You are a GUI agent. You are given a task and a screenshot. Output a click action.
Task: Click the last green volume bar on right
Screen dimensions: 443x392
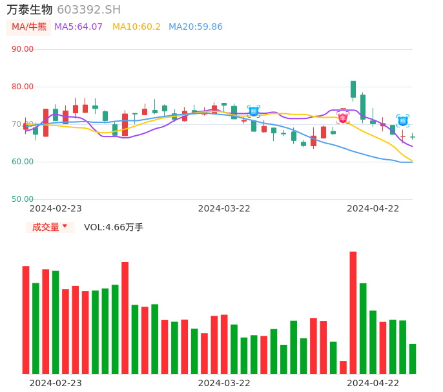413,358
